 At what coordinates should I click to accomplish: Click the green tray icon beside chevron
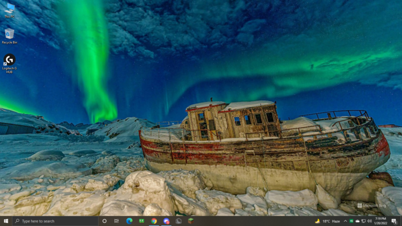pyautogui.click(x=351, y=221)
